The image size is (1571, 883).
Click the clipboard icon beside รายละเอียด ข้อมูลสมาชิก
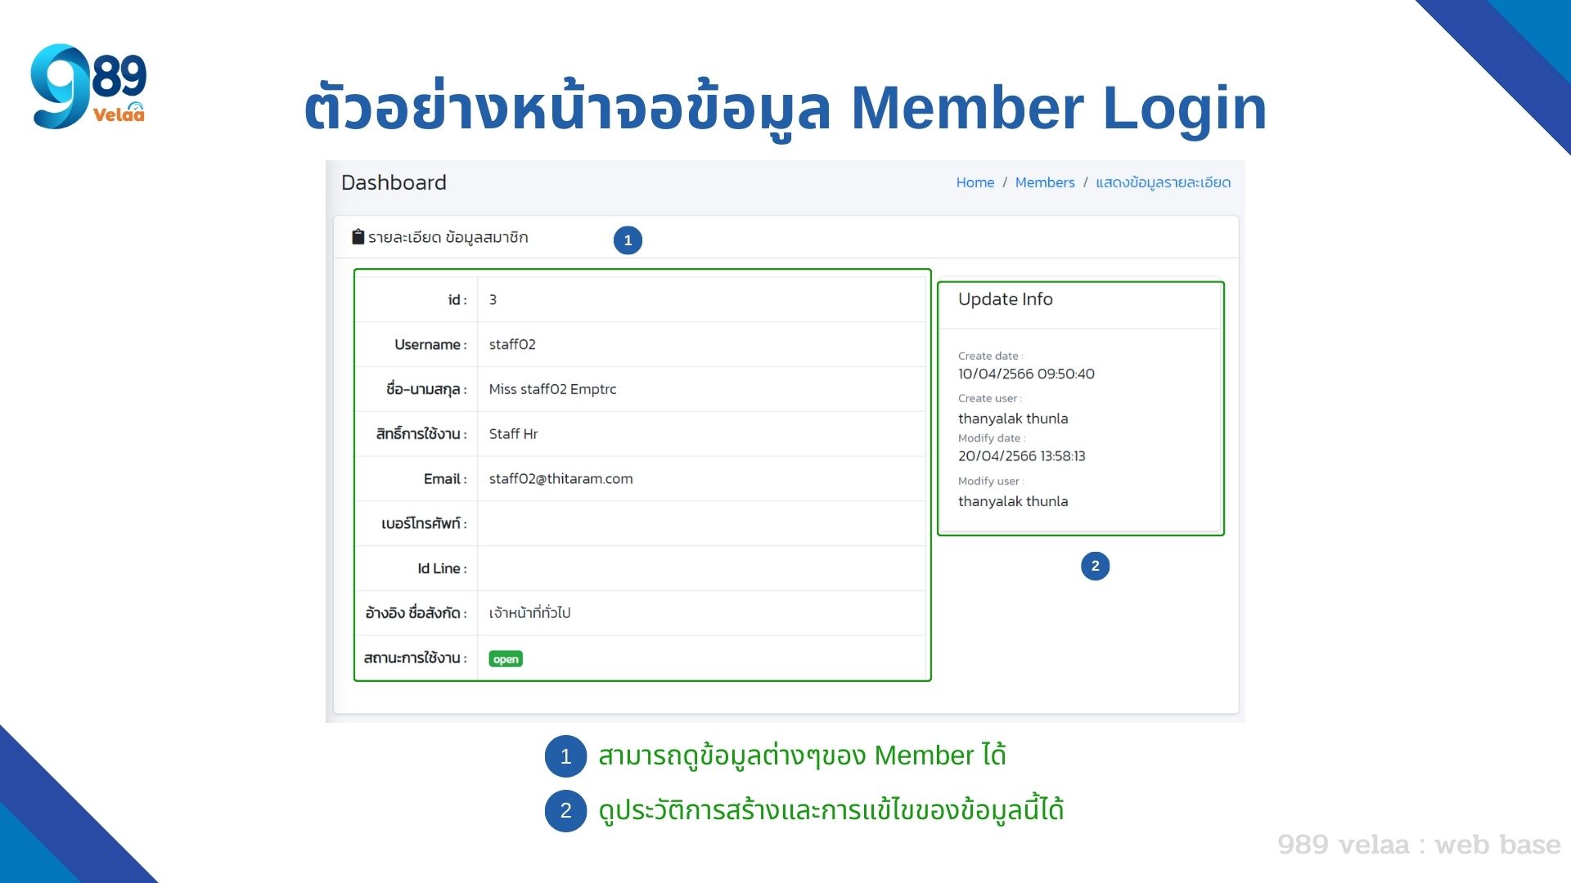click(358, 237)
